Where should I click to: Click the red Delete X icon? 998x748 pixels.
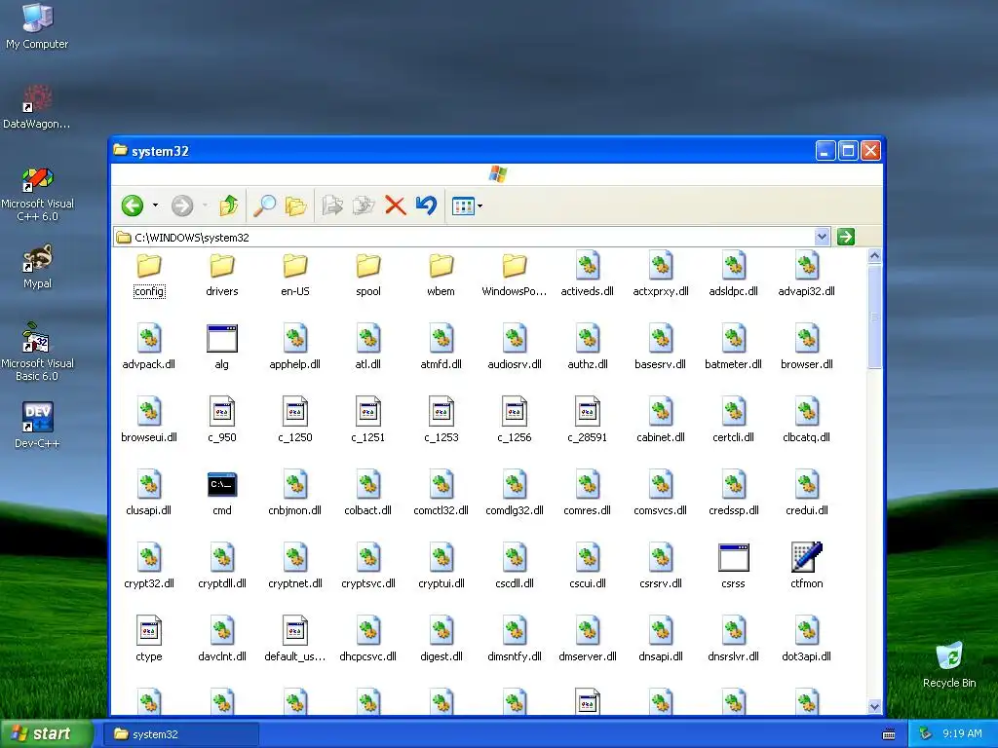396,206
